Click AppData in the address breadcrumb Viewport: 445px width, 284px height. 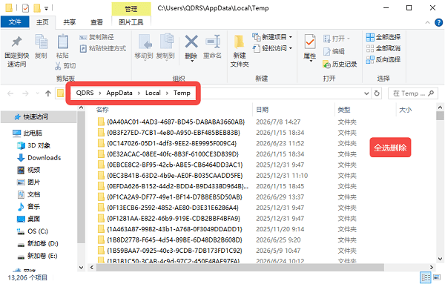point(119,93)
